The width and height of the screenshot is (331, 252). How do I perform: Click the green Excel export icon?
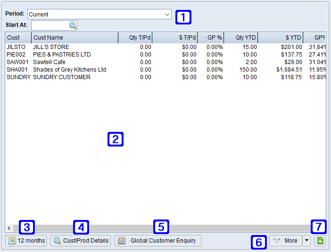tap(320, 241)
